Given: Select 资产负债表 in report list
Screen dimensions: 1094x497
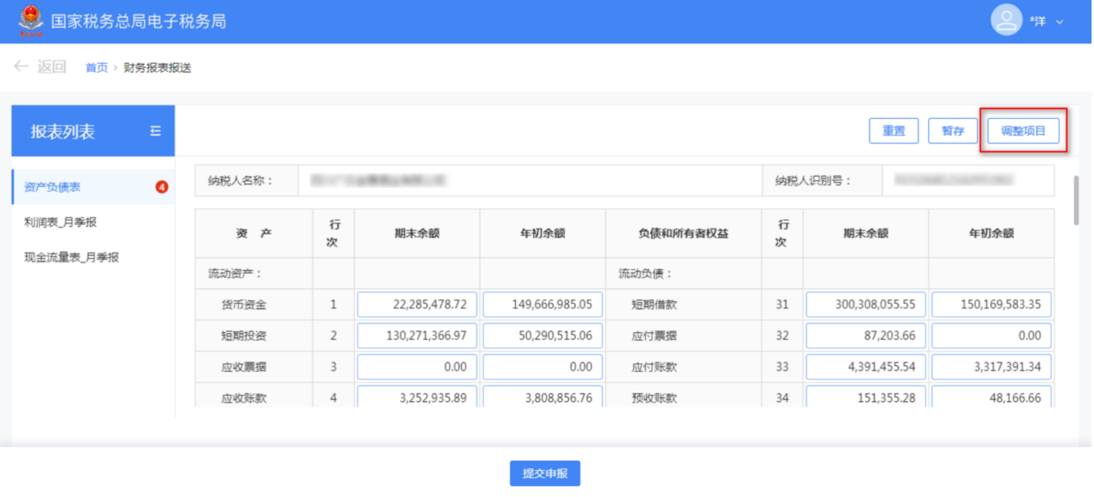Looking at the screenshot, I should (x=53, y=187).
